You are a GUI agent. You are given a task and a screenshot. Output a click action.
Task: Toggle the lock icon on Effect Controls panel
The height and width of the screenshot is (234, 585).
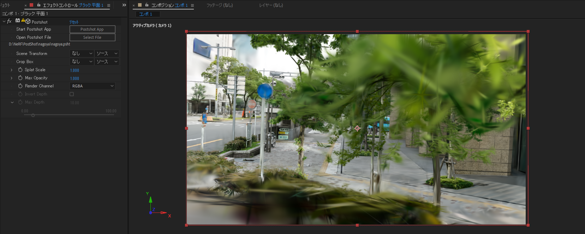tap(39, 5)
